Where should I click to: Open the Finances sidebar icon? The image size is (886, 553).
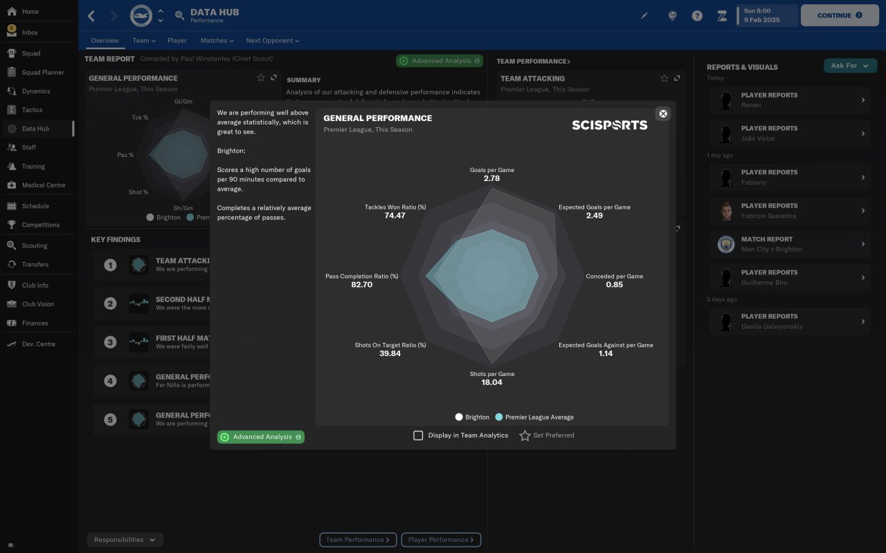tap(12, 323)
